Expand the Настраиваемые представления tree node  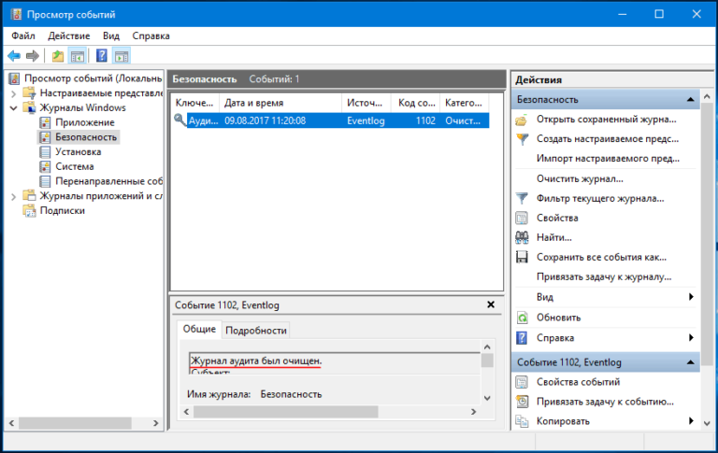pyautogui.click(x=12, y=93)
